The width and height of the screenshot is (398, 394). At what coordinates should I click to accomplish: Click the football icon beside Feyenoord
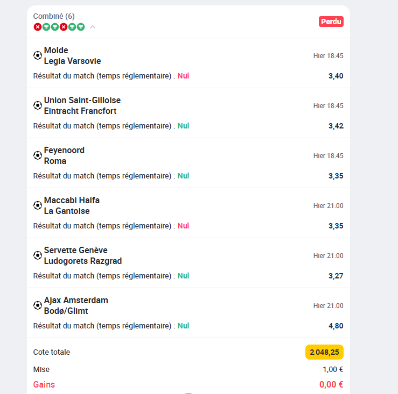click(x=38, y=155)
